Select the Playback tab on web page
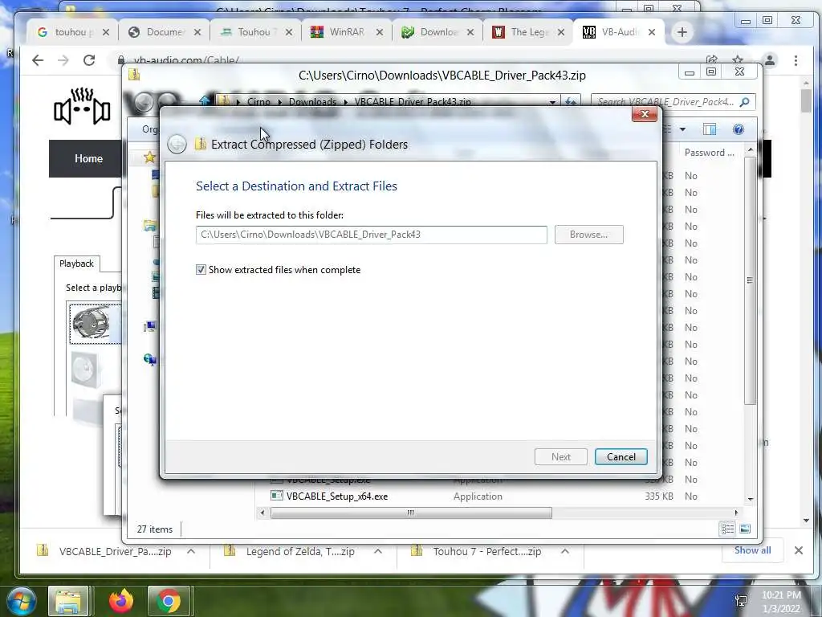The height and width of the screenshot is (617, 822). pos(76,264)
